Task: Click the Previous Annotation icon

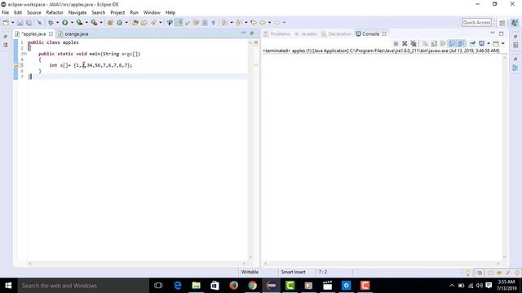Action: (x=239, y=23)
